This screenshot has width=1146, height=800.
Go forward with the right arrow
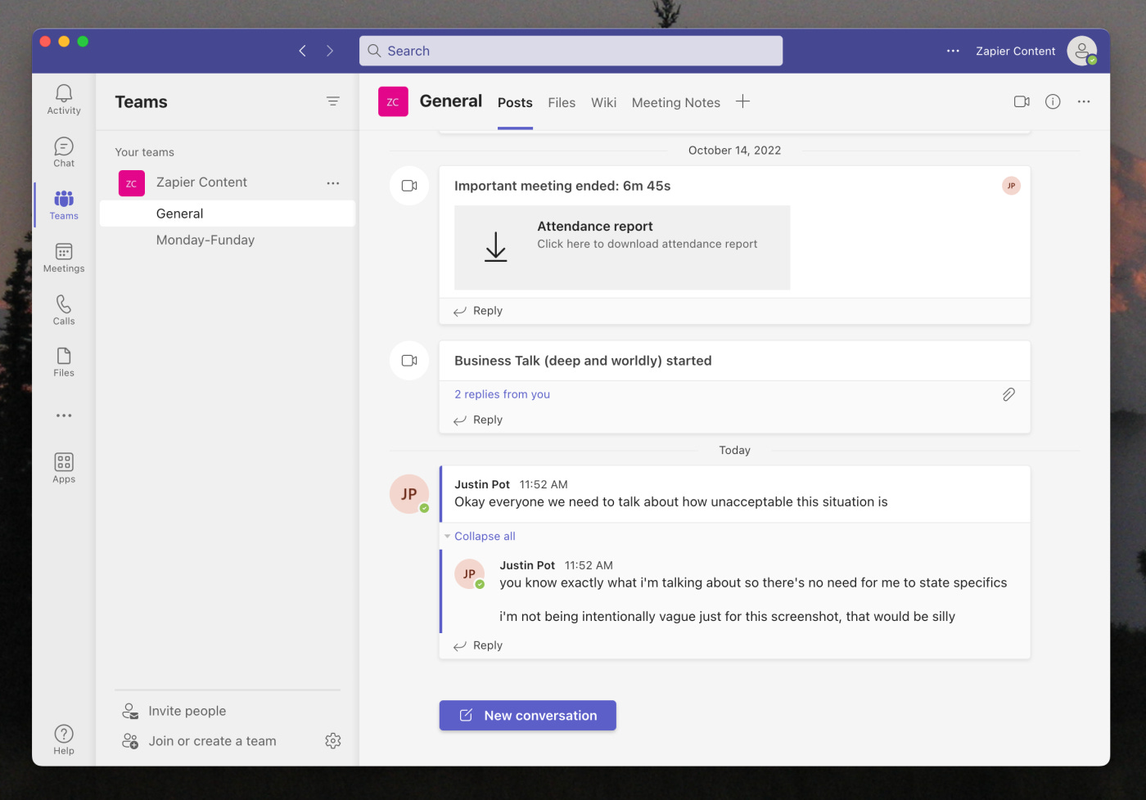[330, 51]
